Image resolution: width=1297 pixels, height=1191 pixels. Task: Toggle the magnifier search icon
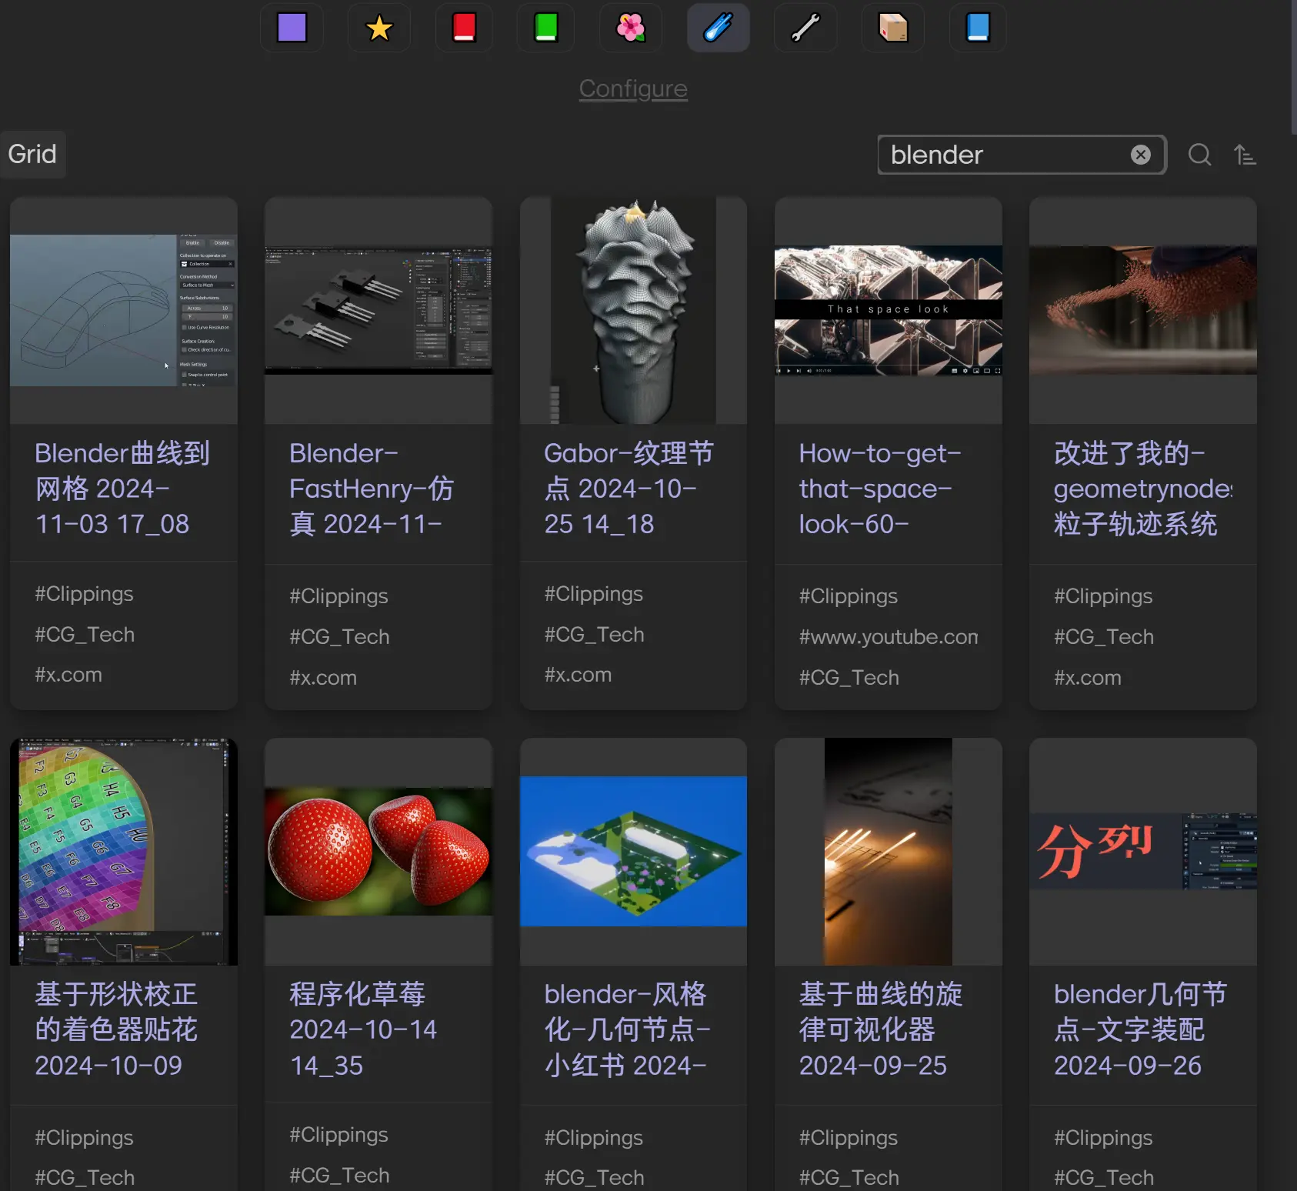pos(1199,155)
